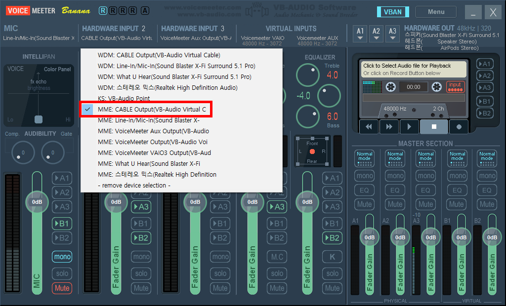The width and height of the screenshot is (506, 306).
Task: Click master A1 fader knob
Action: (x=370, y=237)
